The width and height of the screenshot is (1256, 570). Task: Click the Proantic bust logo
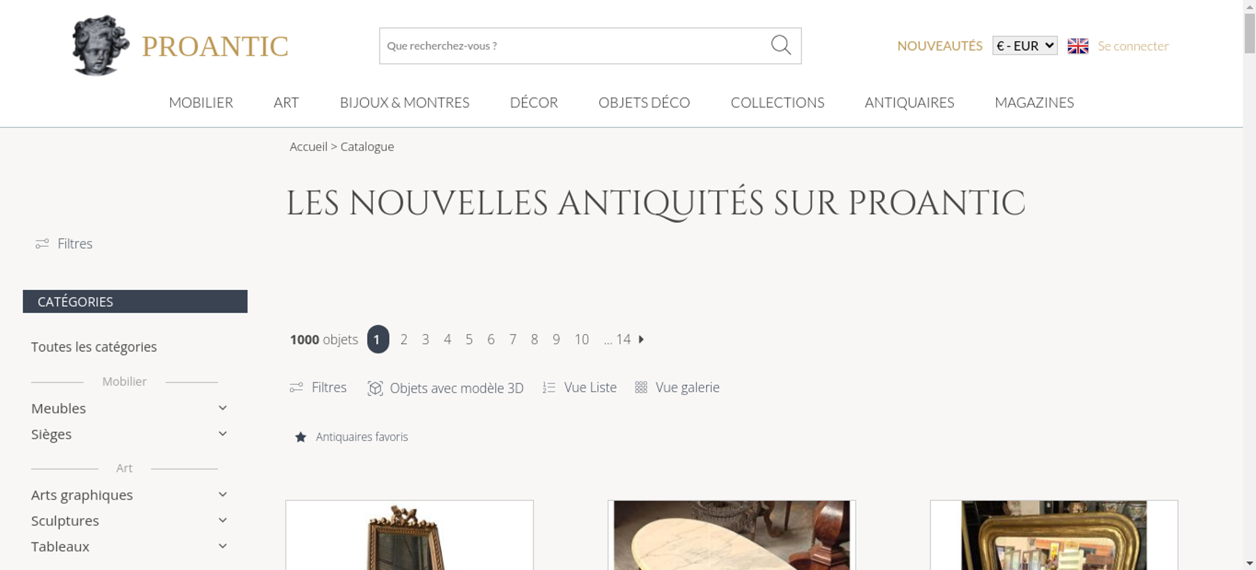[100, 46]
